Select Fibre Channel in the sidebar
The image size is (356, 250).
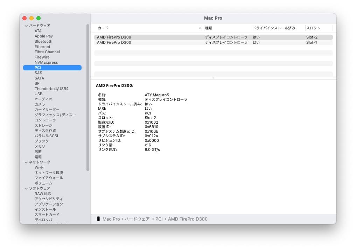coord(47,51)
